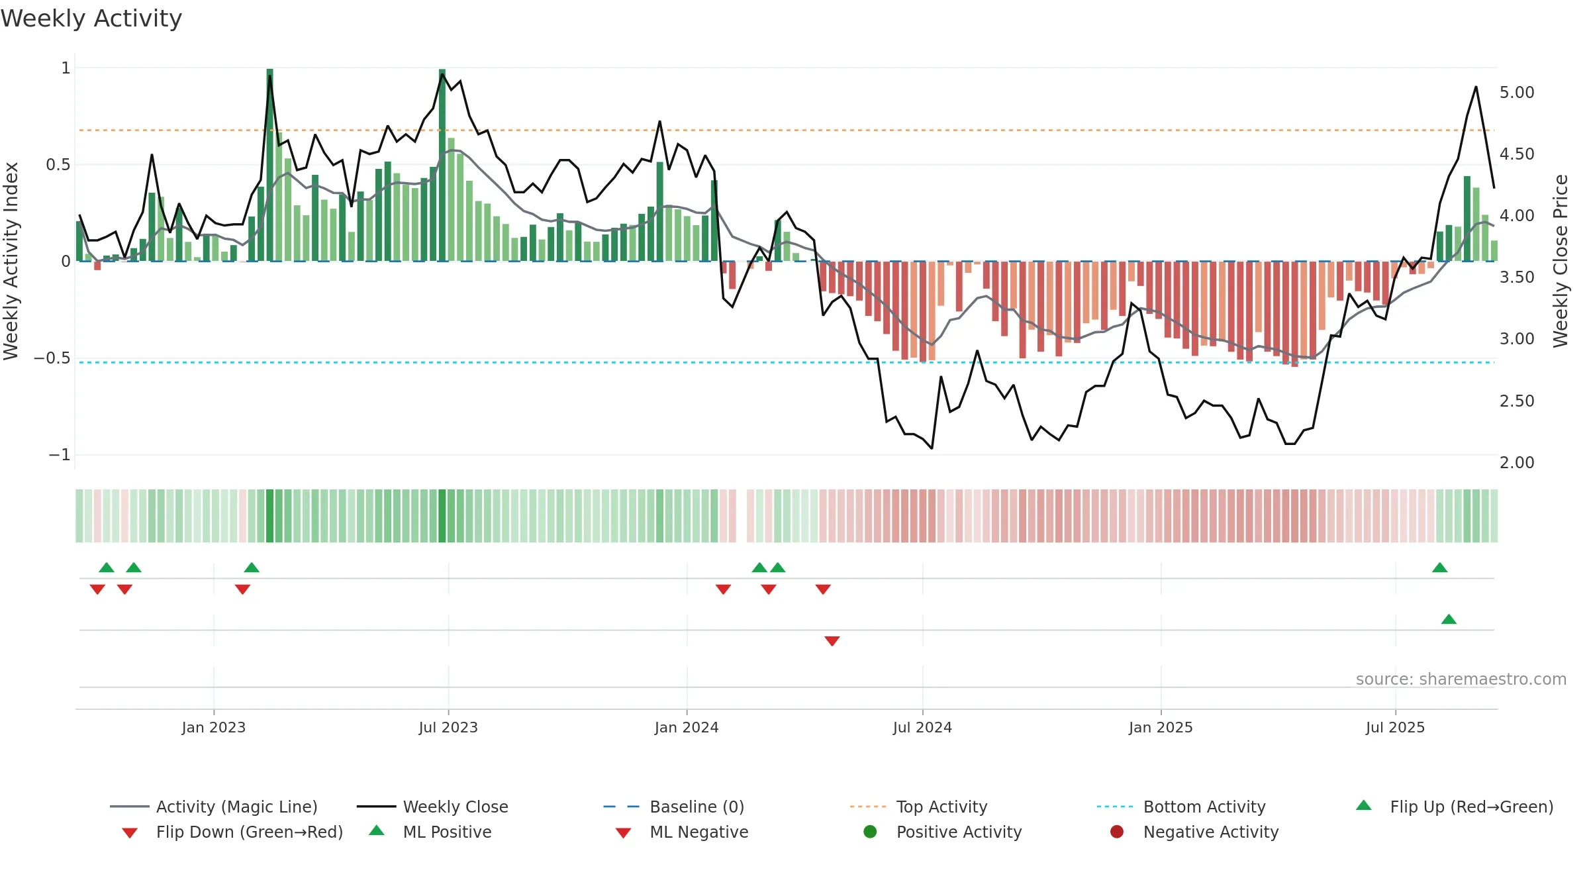Image resolution: width=1589 pixels, height=894 pixels.
Task: Toggle the Weekly Close legend entry
Action: point(432,807)
